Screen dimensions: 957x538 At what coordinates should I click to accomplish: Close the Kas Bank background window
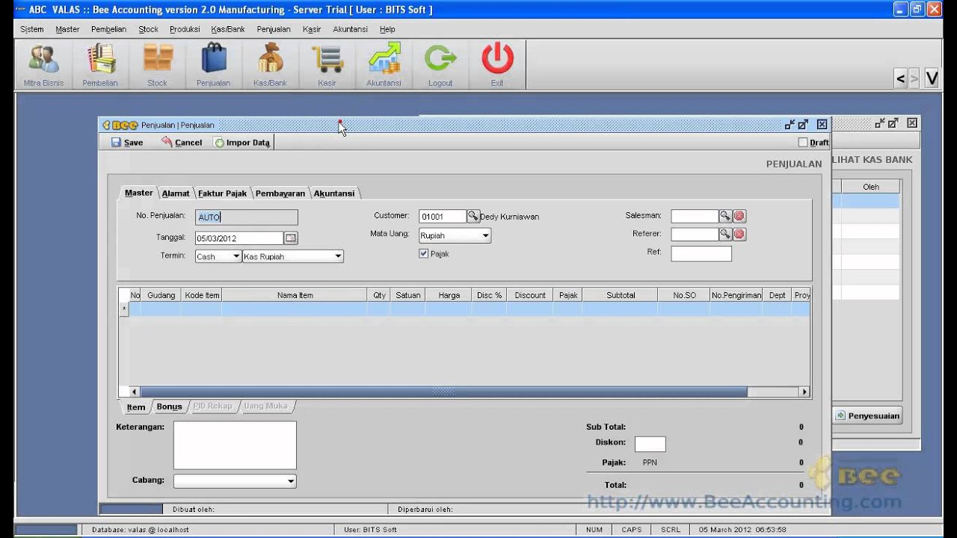point(912,123)
